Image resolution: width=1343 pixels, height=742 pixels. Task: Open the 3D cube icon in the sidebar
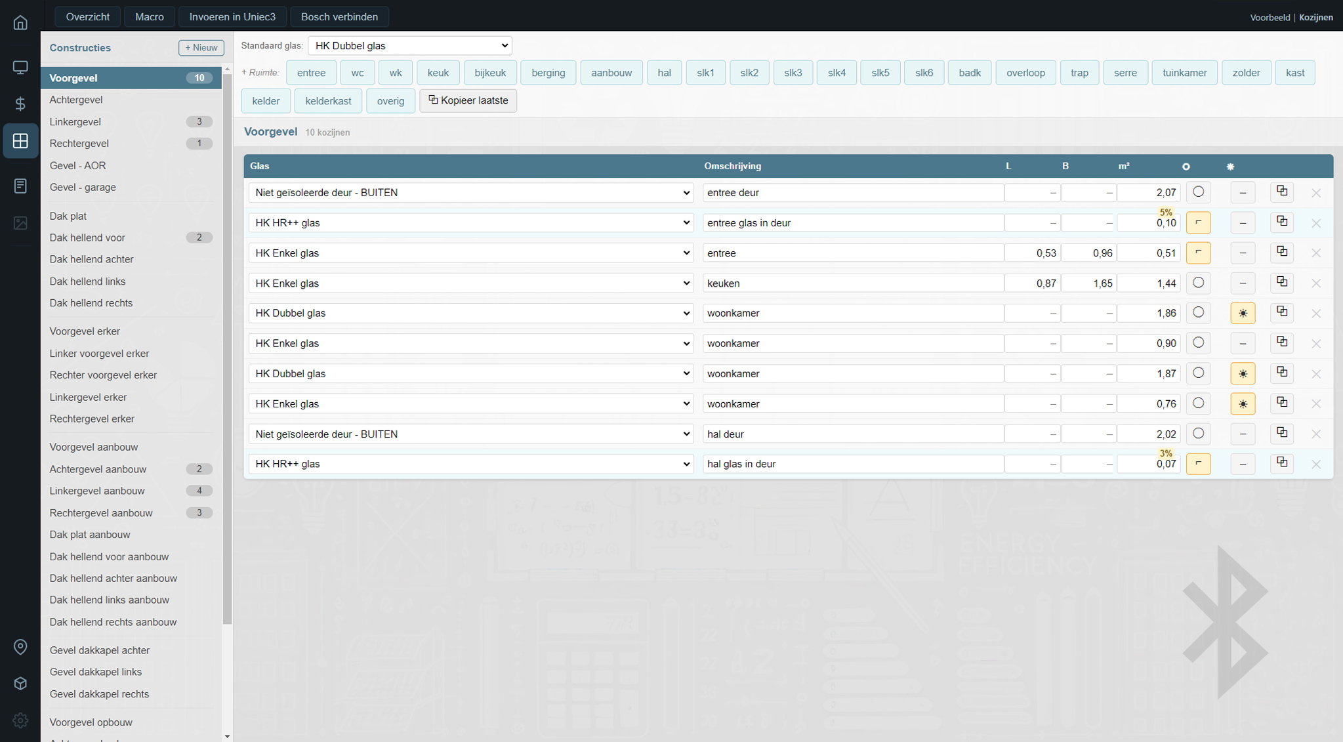(20, 684)
